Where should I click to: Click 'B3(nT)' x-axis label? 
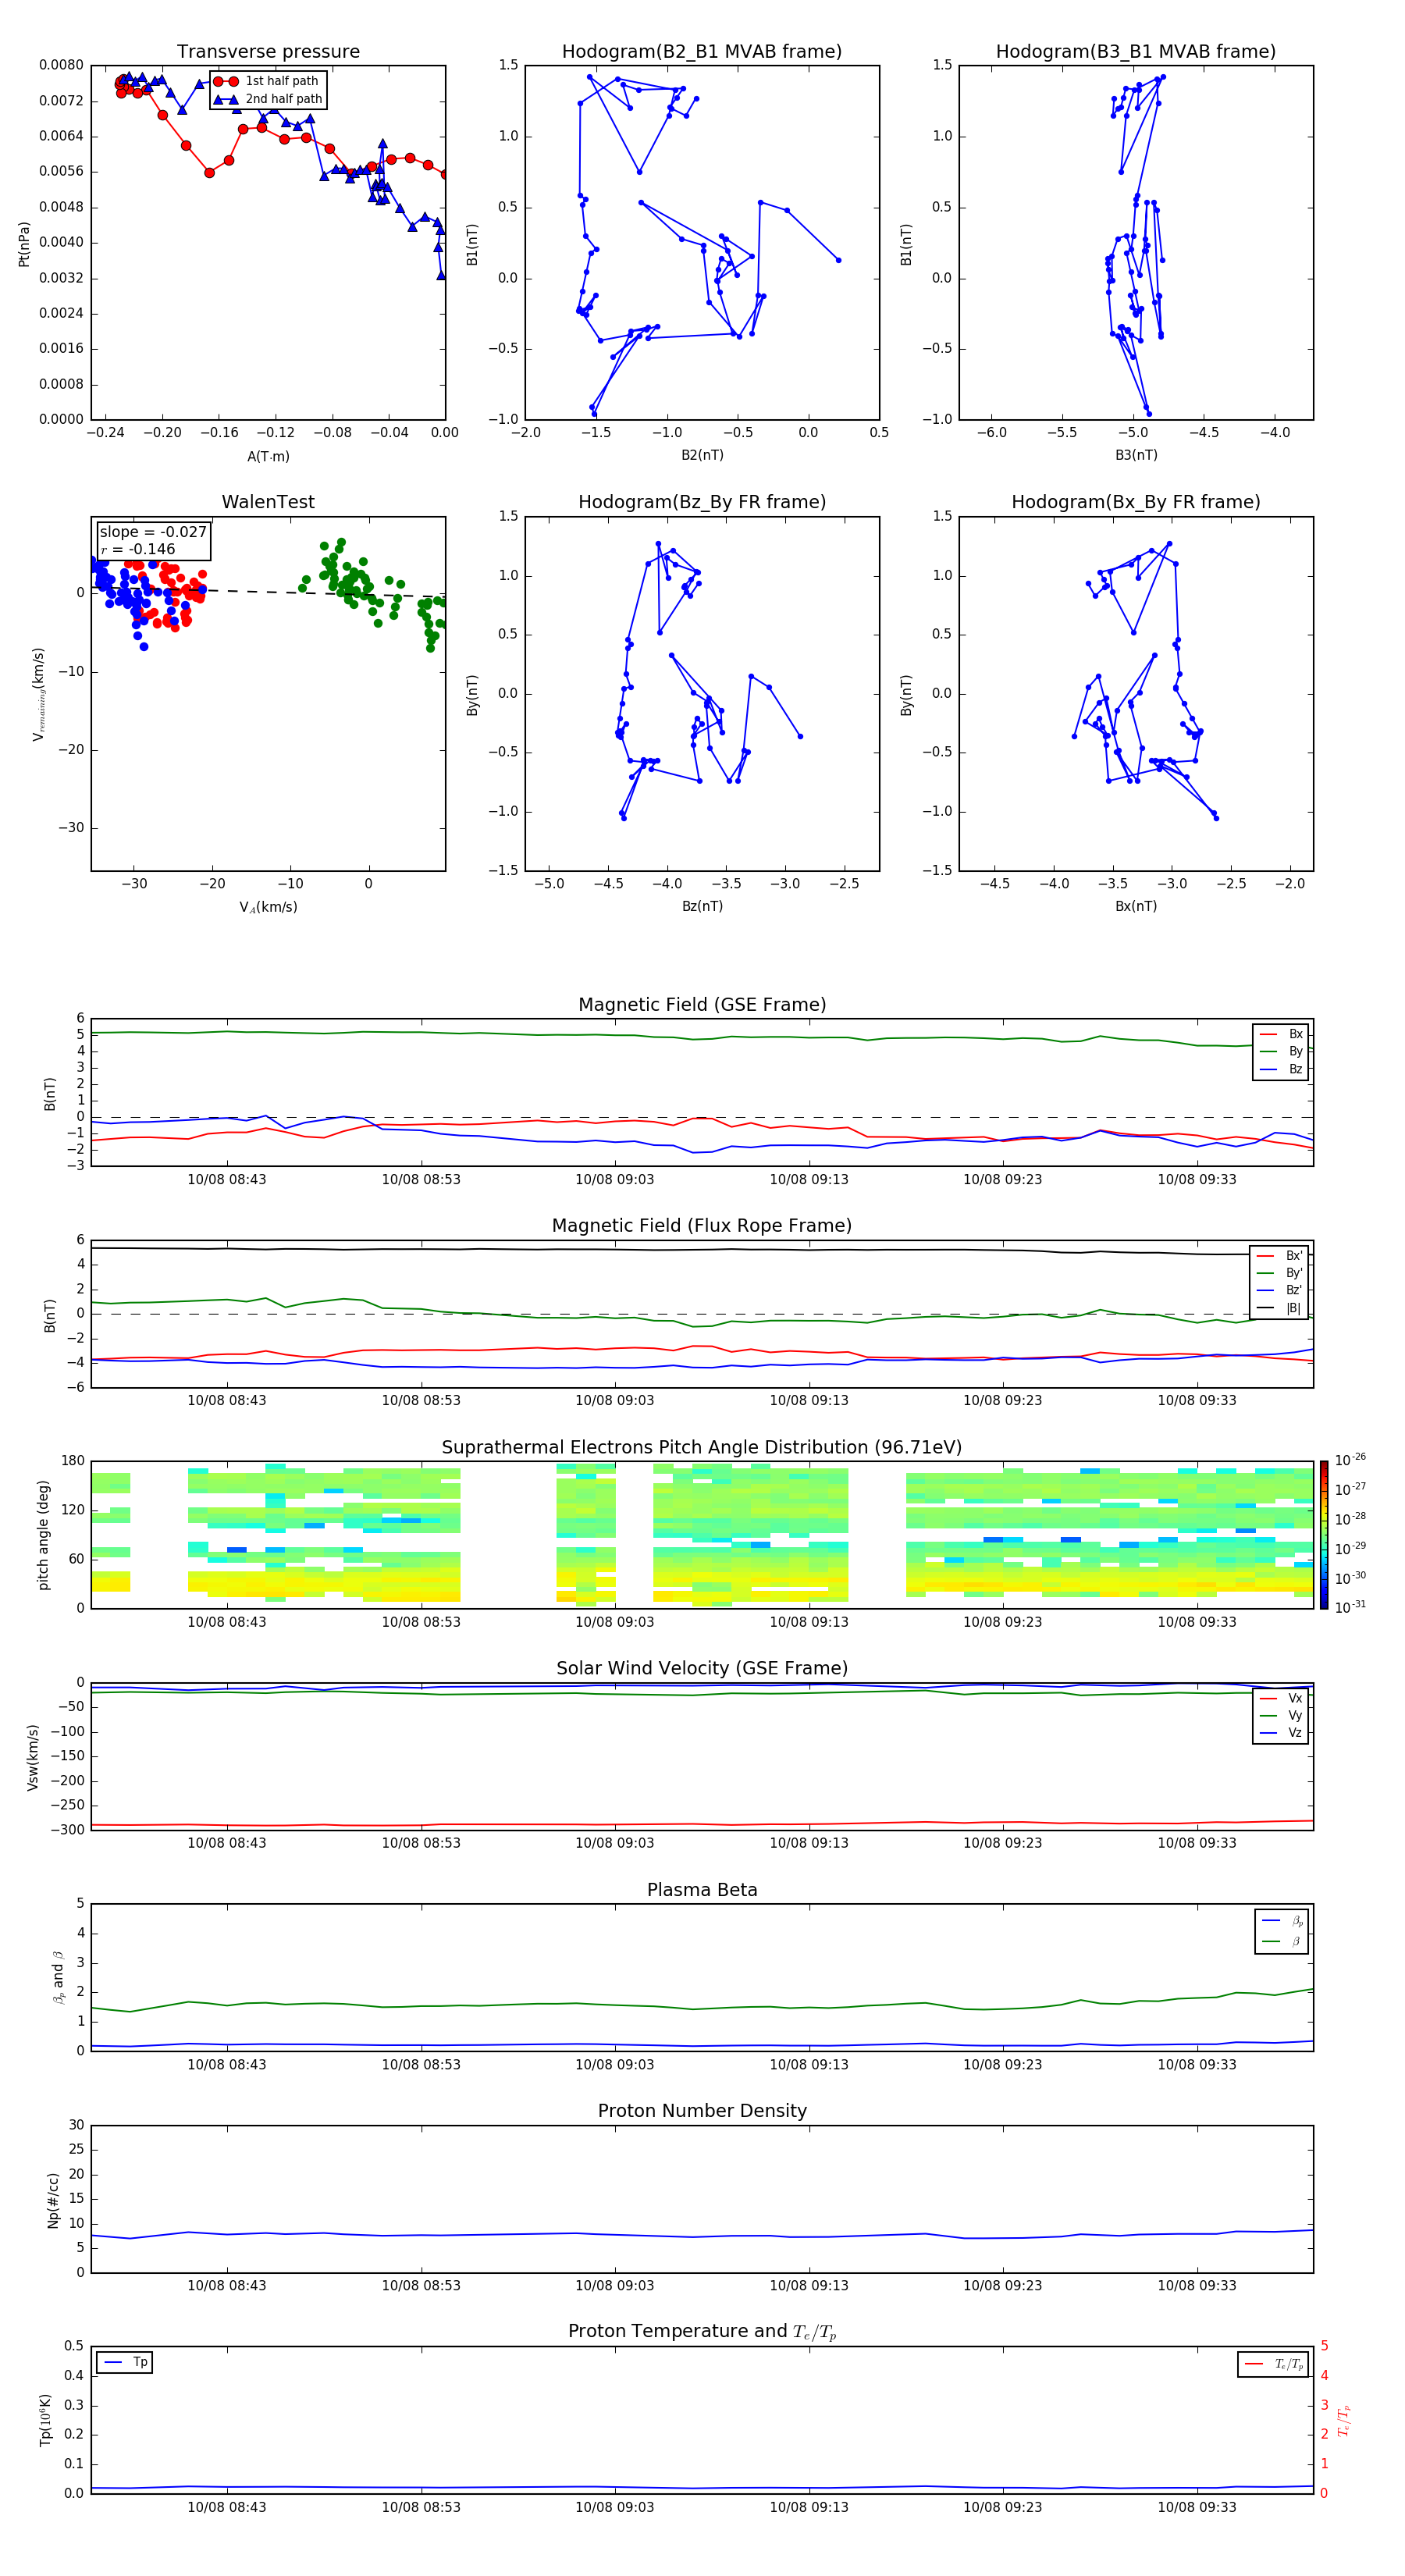pyautogui.click(x=1136, y=455)
